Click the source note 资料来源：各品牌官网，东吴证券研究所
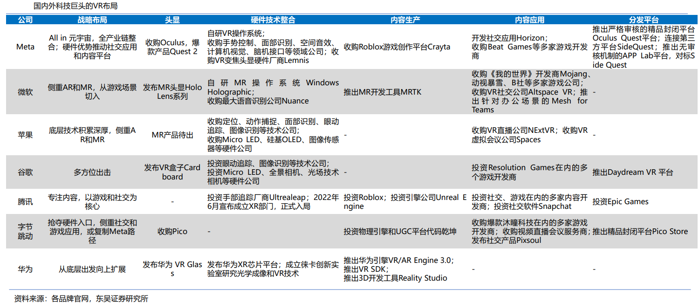699x303 pixels. click(x=81, y=298)
